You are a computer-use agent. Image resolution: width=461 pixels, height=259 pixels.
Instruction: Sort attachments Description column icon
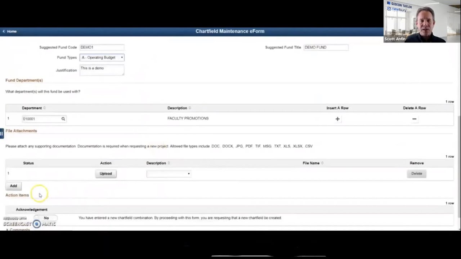(169, 163)
